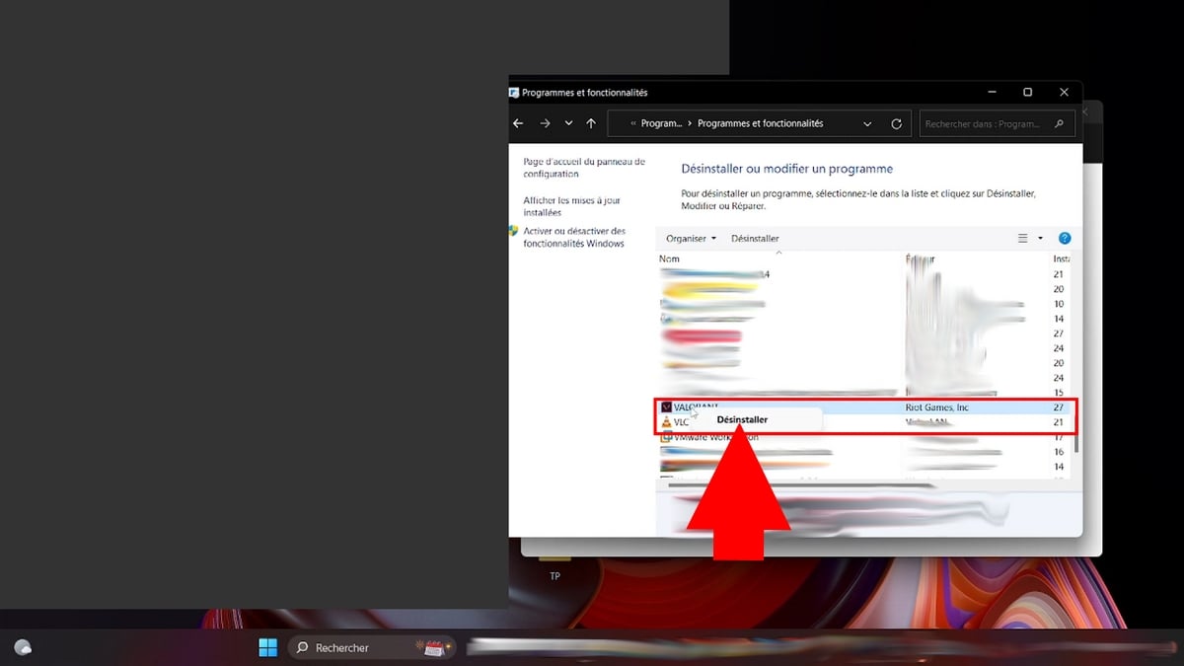Open the Organiser dropdown menu

(x=691, y=239)
